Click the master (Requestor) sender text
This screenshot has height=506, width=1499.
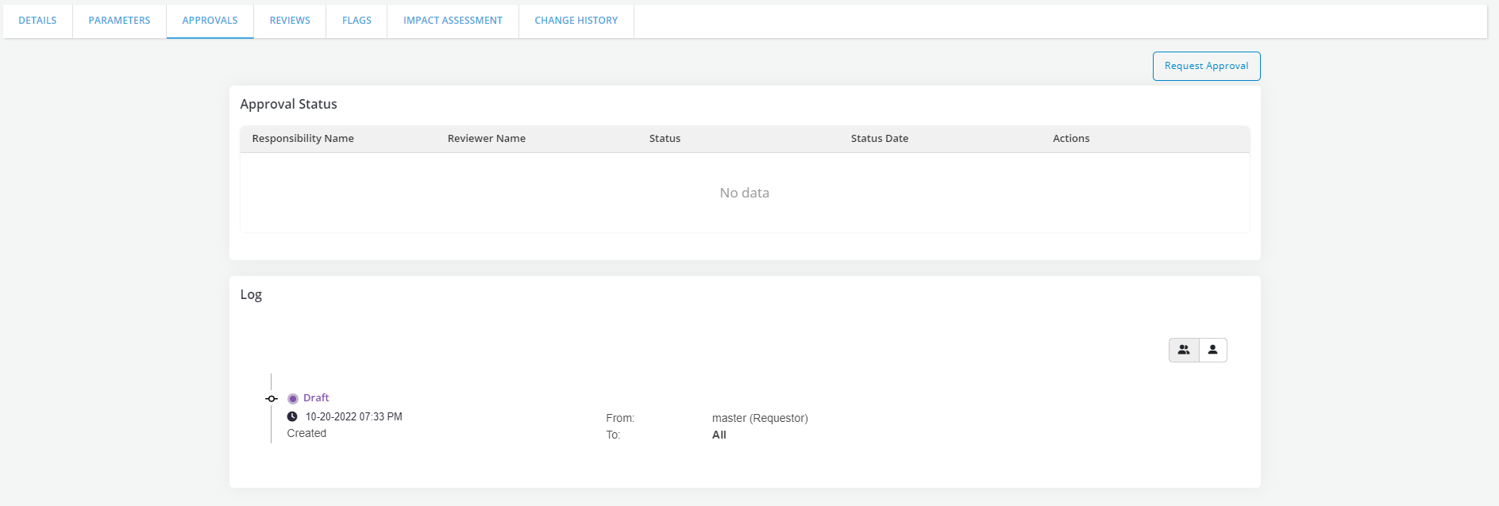coord(760,418)
